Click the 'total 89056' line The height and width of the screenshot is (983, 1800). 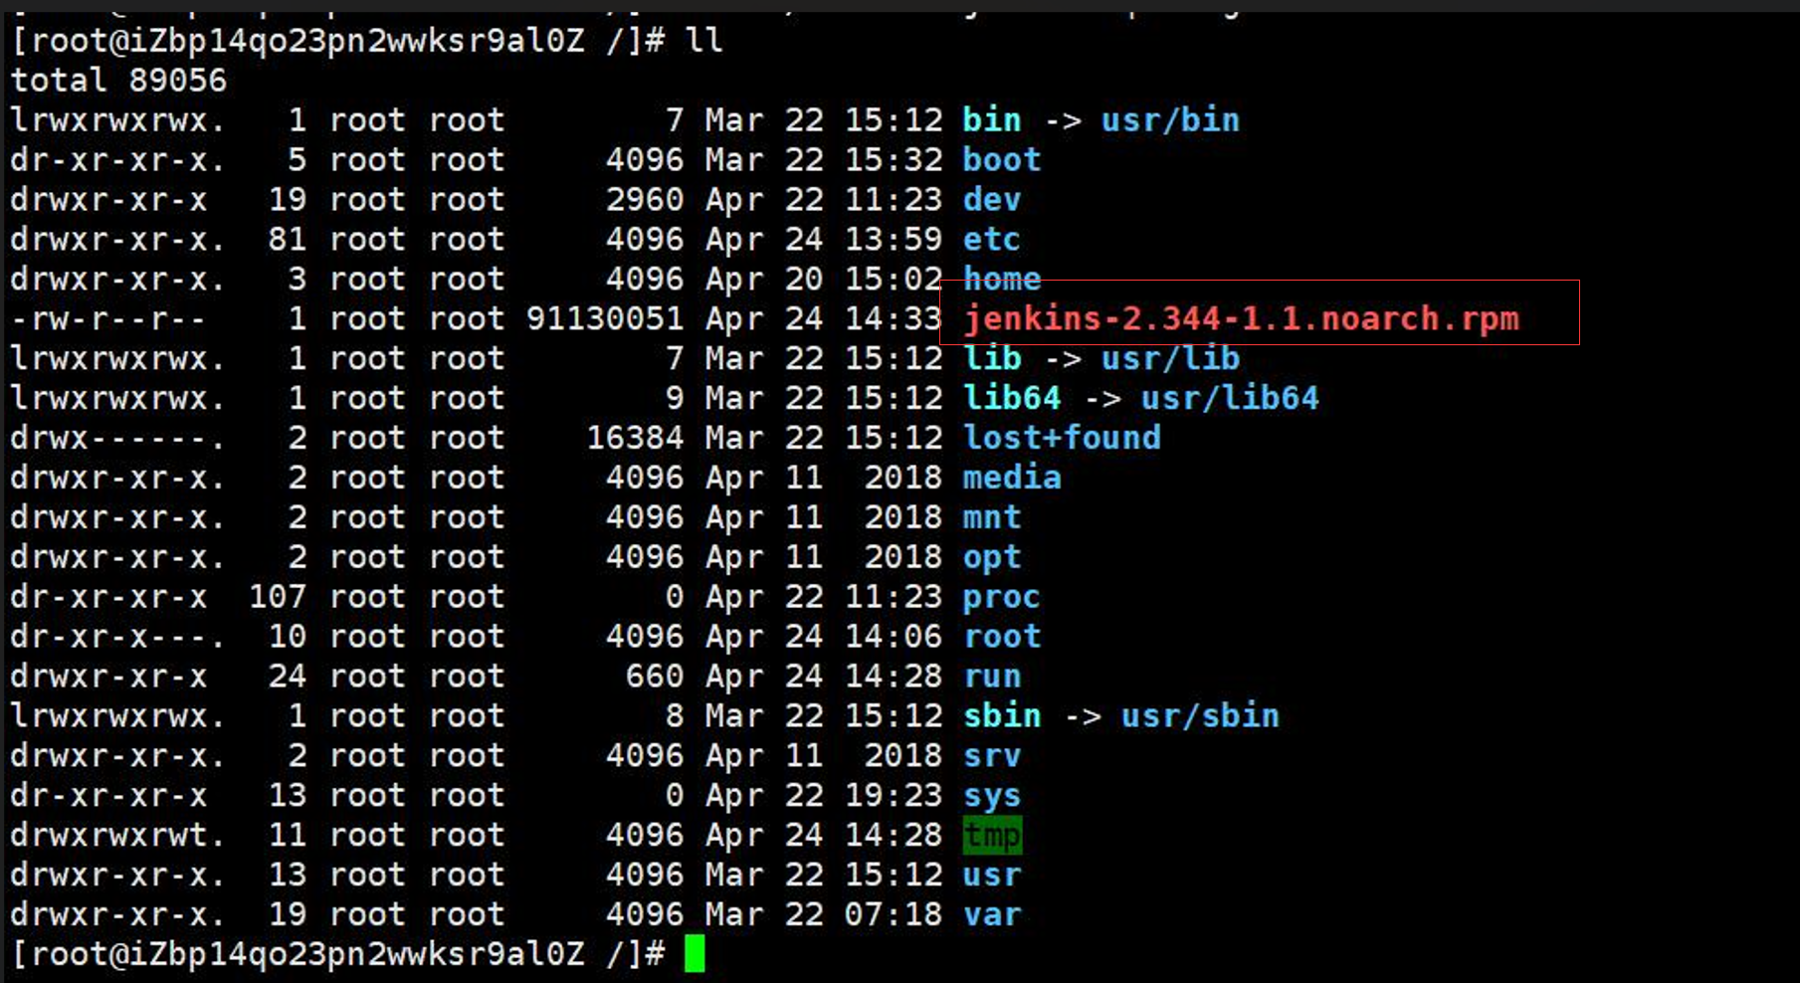click(118, 81)
